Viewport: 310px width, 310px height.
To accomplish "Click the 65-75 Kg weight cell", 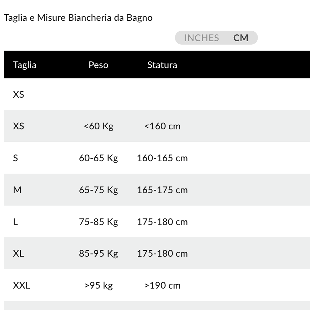I will click(99, 190).
